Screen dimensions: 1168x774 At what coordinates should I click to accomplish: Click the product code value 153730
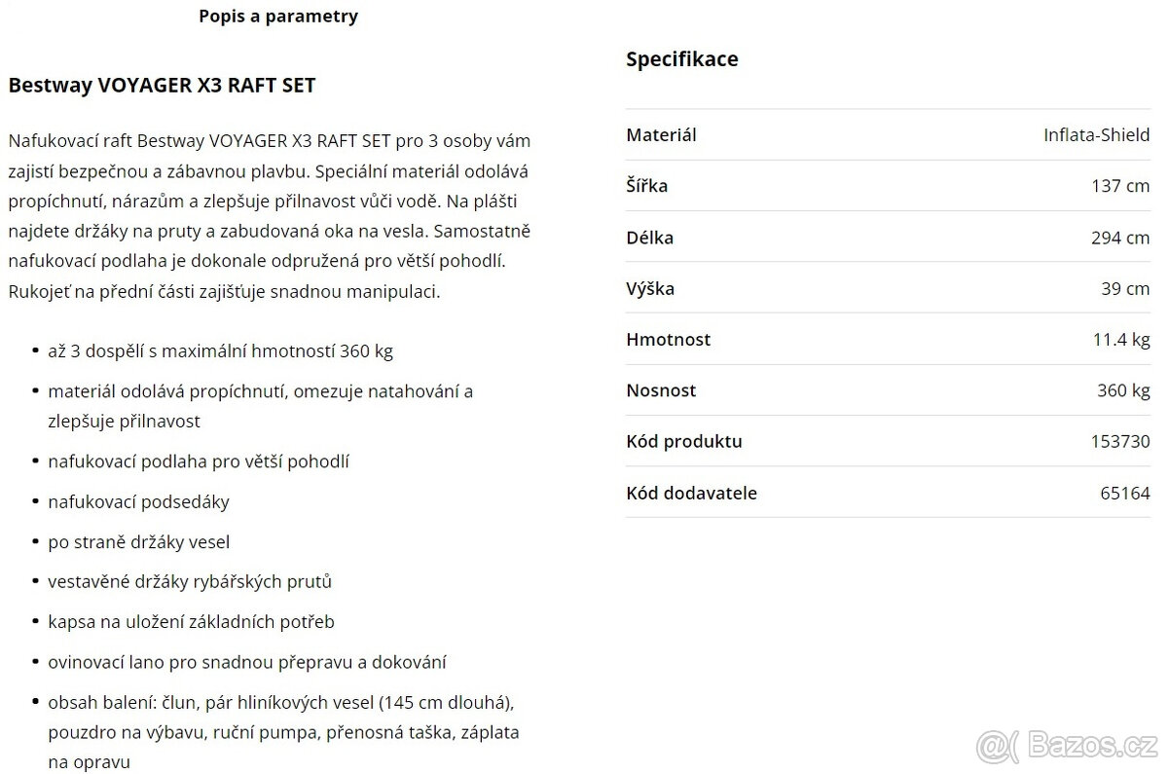coord(1120,441)
